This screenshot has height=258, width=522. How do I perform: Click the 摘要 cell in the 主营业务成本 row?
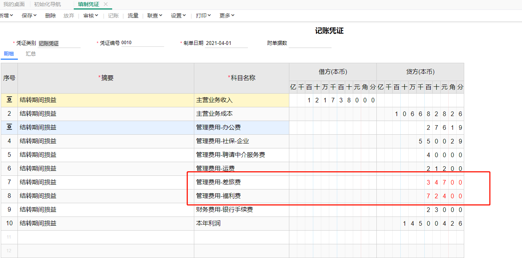[106, 114]
